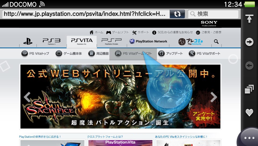Click the site search magnifier icon

click(x=216, y=42)
